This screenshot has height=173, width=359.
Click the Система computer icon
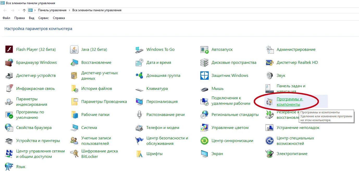74,128
